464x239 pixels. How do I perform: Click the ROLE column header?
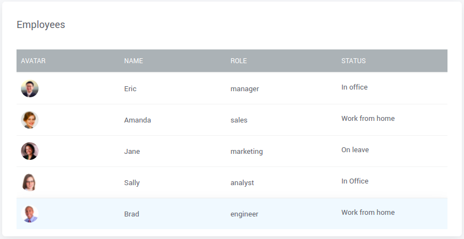pos(238,61)
